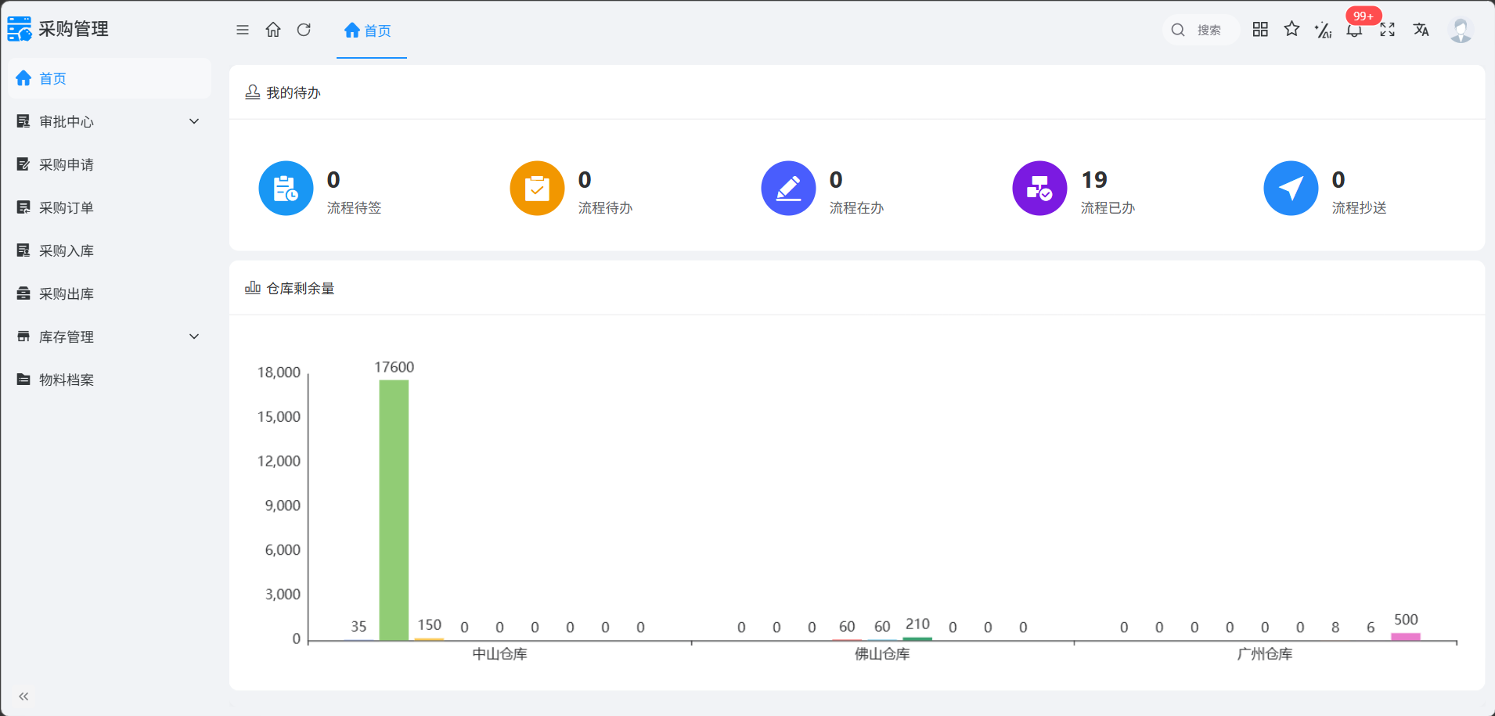Open the 流程已办 card
1495x716 pixels.
tap(1074, 189)
